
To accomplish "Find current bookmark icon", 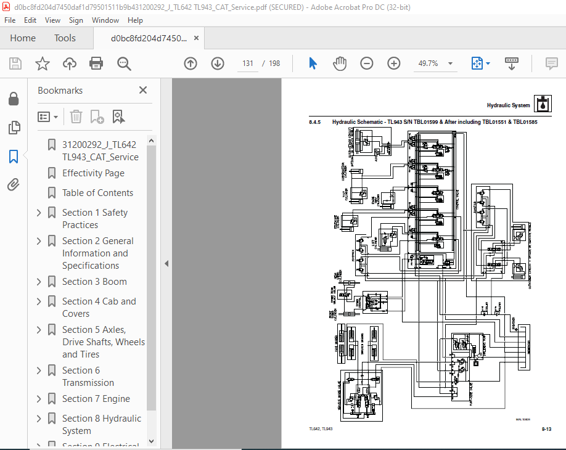I will [118, 117].
